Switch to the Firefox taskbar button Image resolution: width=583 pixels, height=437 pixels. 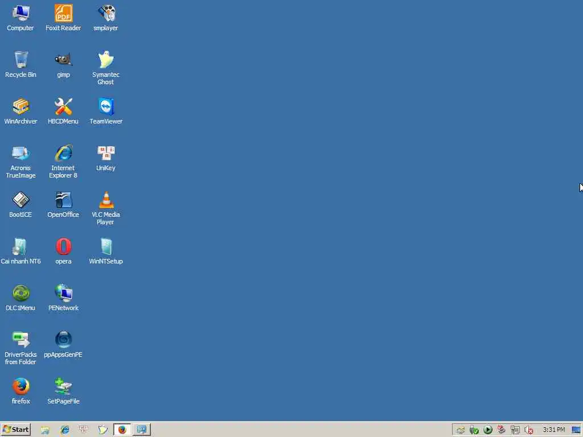point(122,430)
